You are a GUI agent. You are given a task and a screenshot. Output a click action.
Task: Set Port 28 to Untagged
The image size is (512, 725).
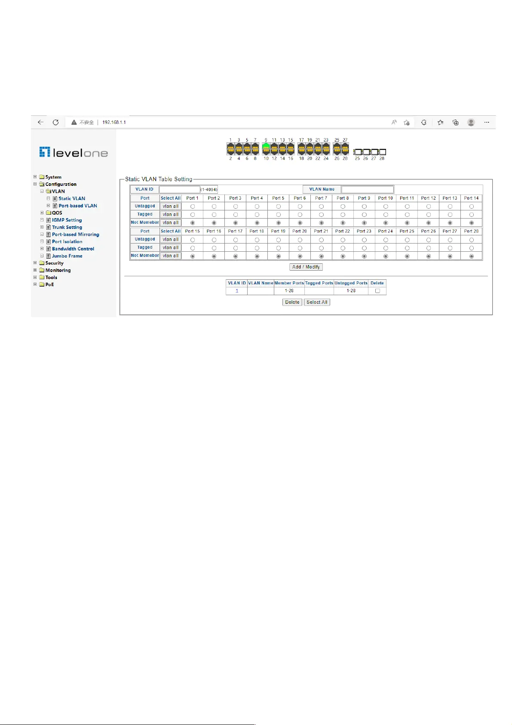coord(472,240)
